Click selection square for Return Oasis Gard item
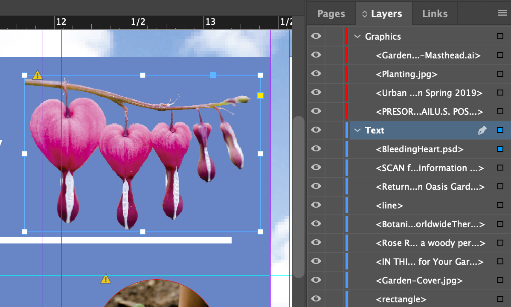Image resolution: width=511 pixels, height=307 pixels. tap(500, 186)
